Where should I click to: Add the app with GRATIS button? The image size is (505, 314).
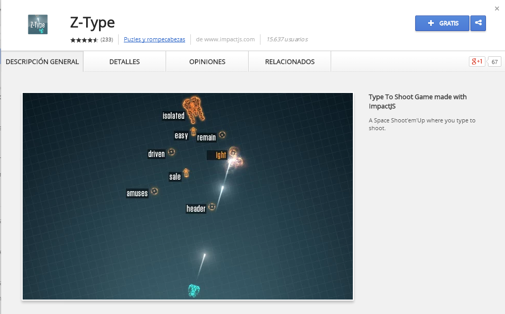442,23
